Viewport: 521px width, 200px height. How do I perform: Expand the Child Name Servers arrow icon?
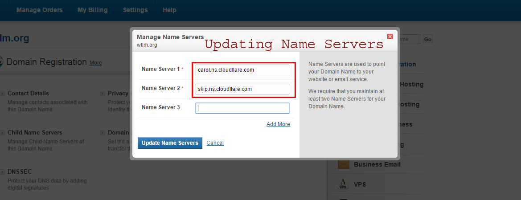[x=3, y=133]
